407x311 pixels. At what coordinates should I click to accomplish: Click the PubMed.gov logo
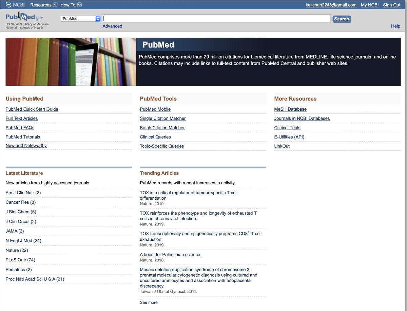pos(24,17)
